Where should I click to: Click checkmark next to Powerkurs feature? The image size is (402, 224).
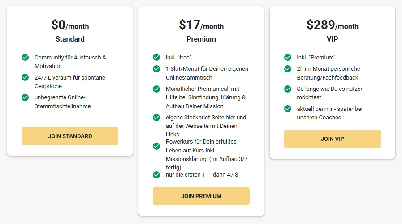click(x=156, y=146)
